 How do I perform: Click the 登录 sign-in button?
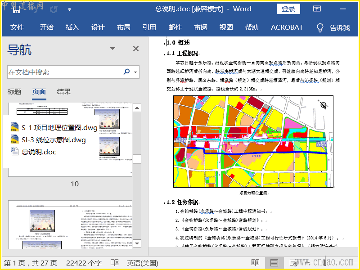pos(288,9)
